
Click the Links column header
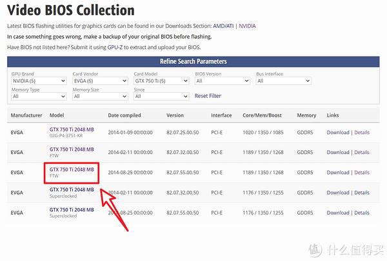coord(333,115)
